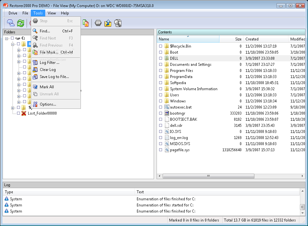Click the bootmgr file icon
The height and width of the screenshot is (226, 308).
[x=167, y=113]
